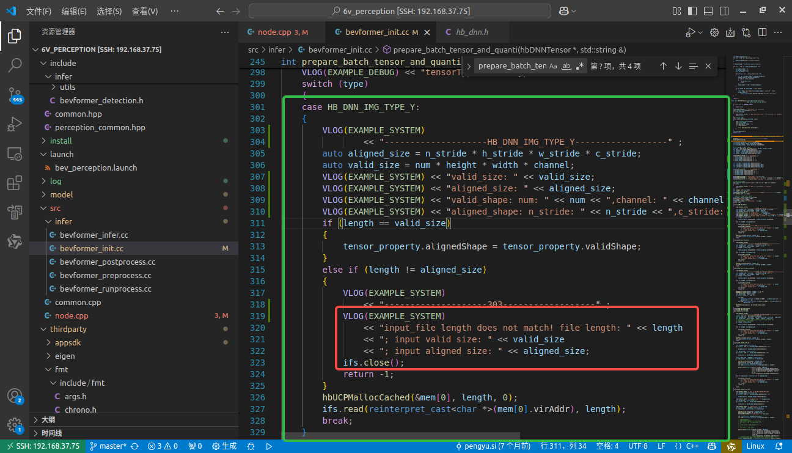The image size is (792, 453).
Task: Open the 编辑(E) menu
Action: coord(74,11)
